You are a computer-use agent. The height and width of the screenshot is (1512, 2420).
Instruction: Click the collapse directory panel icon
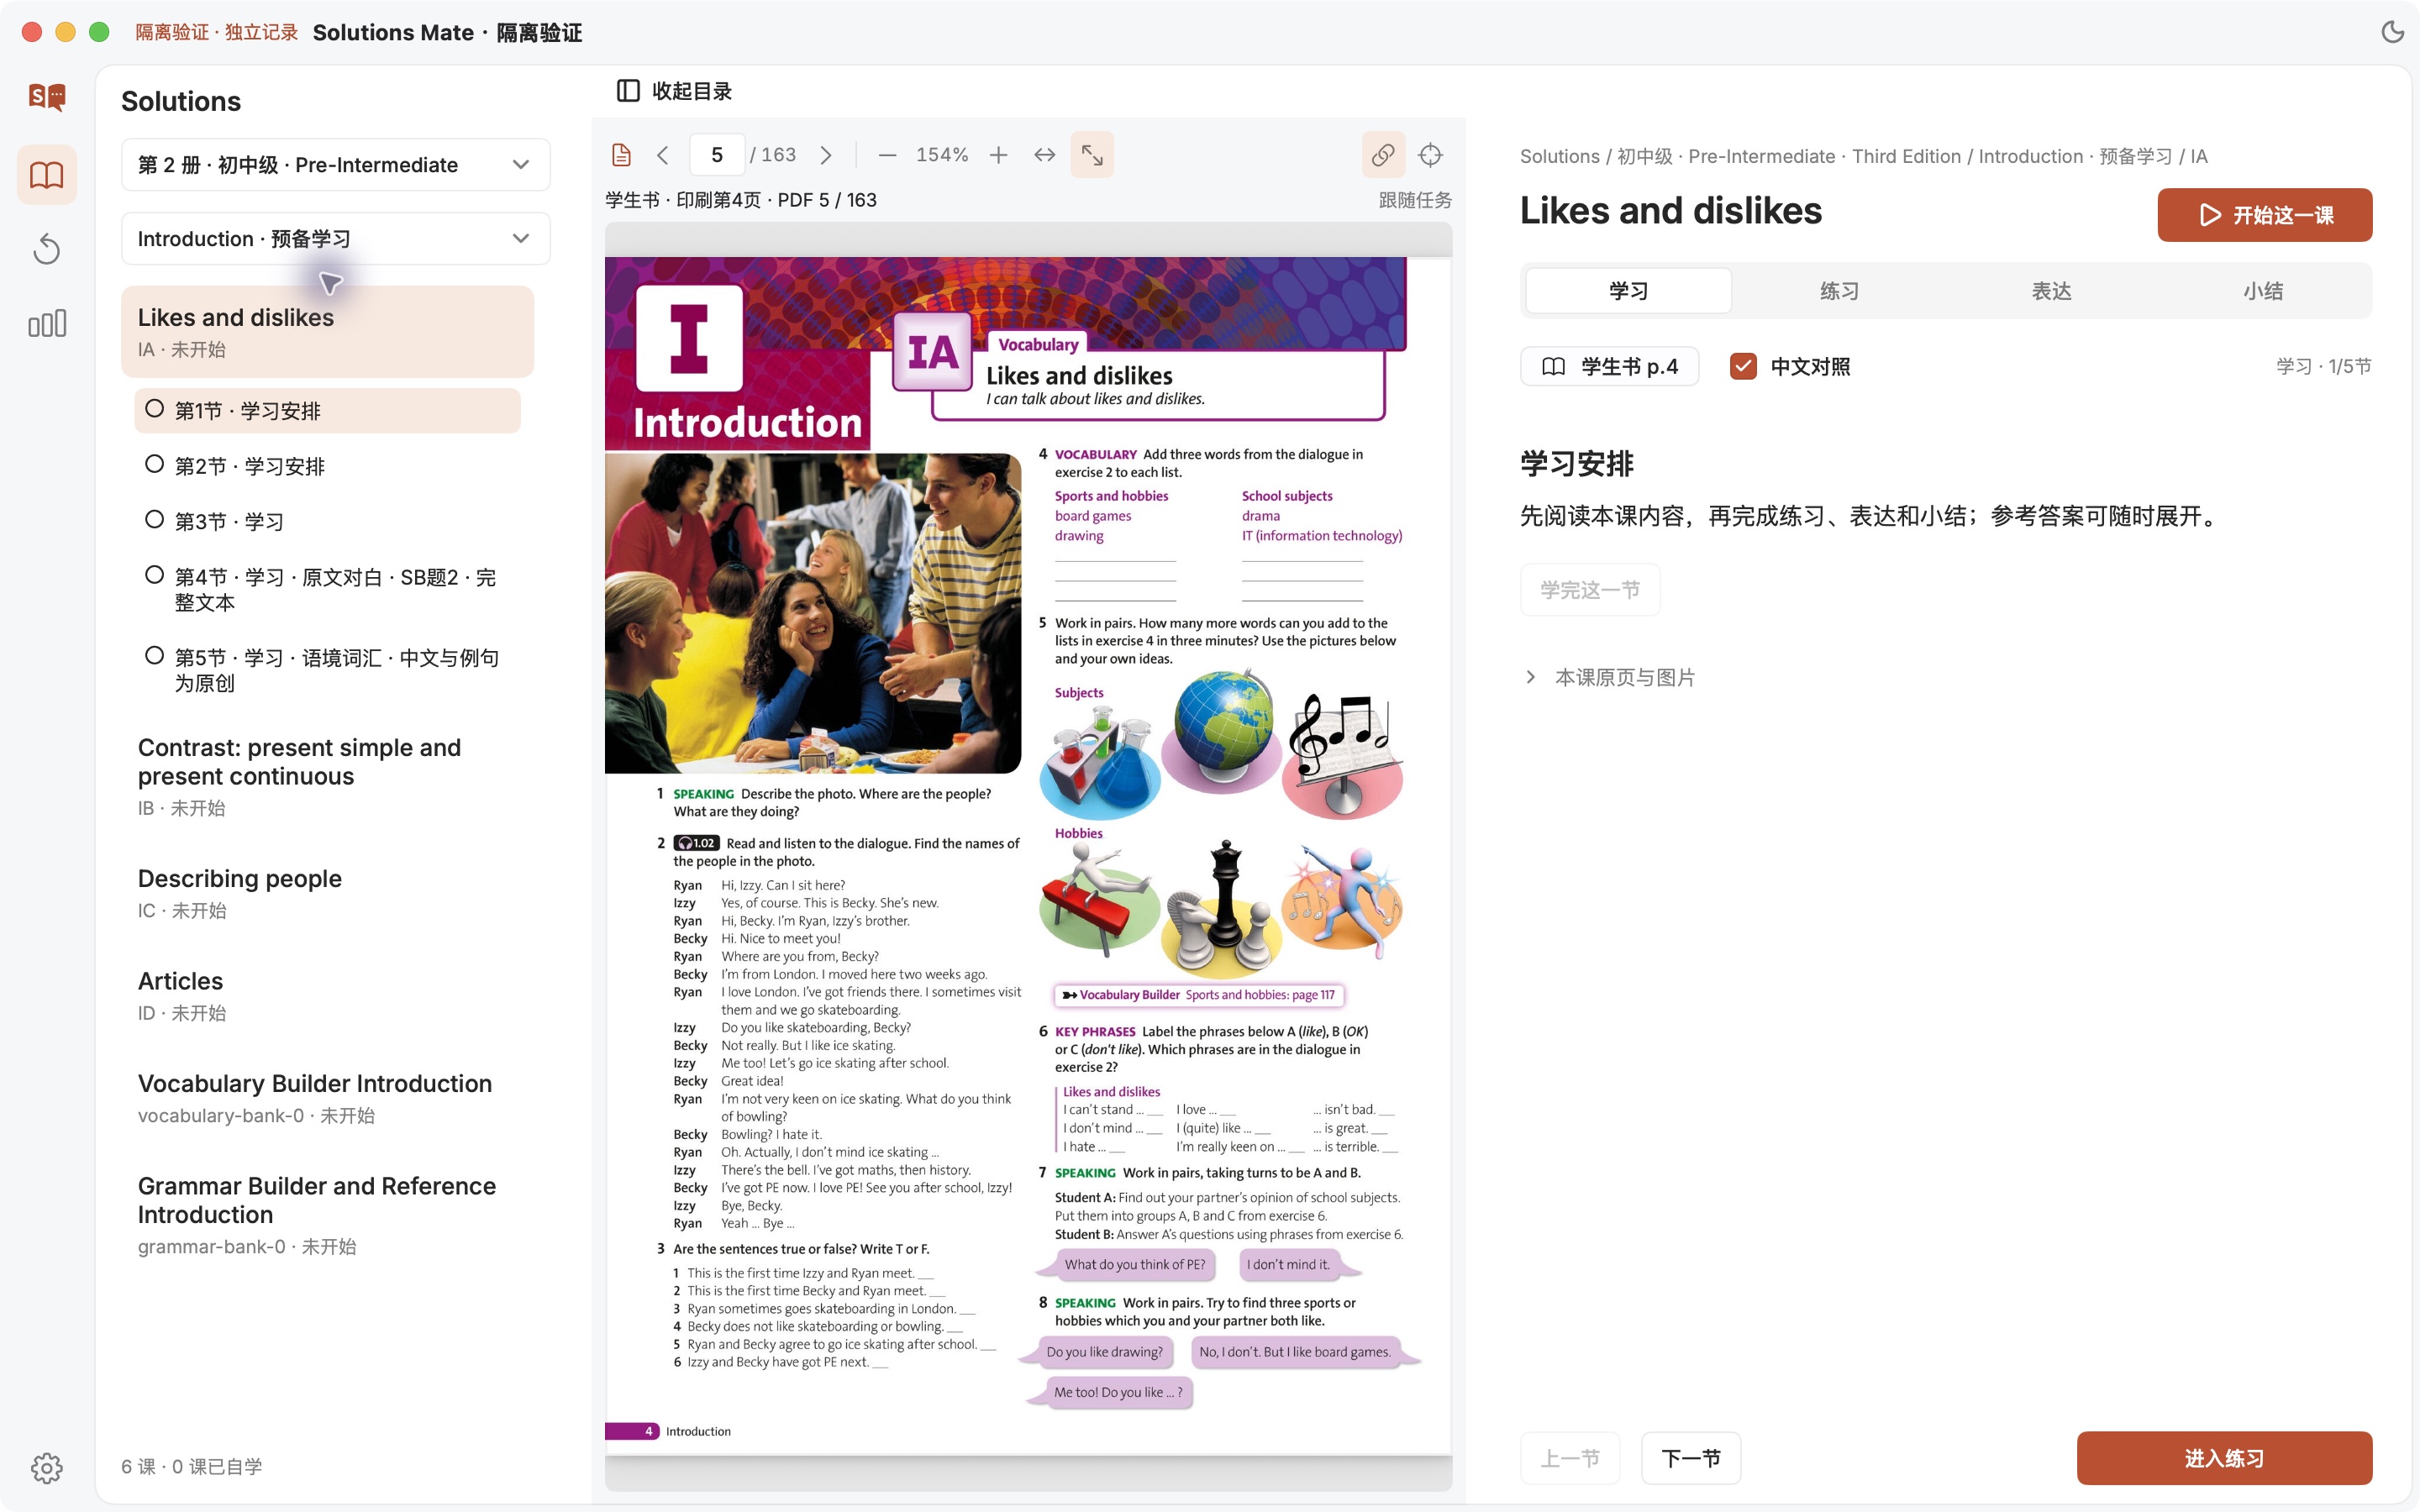tap(628, 91)
